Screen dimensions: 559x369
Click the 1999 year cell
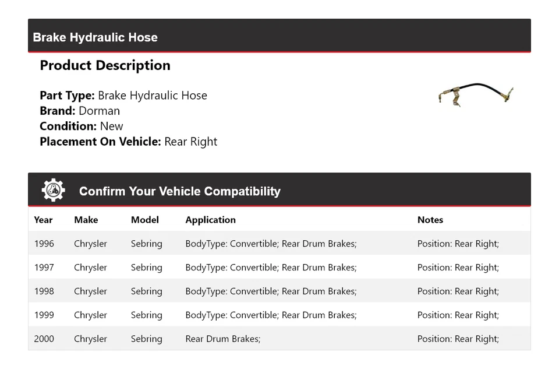[x=44, y=315]
